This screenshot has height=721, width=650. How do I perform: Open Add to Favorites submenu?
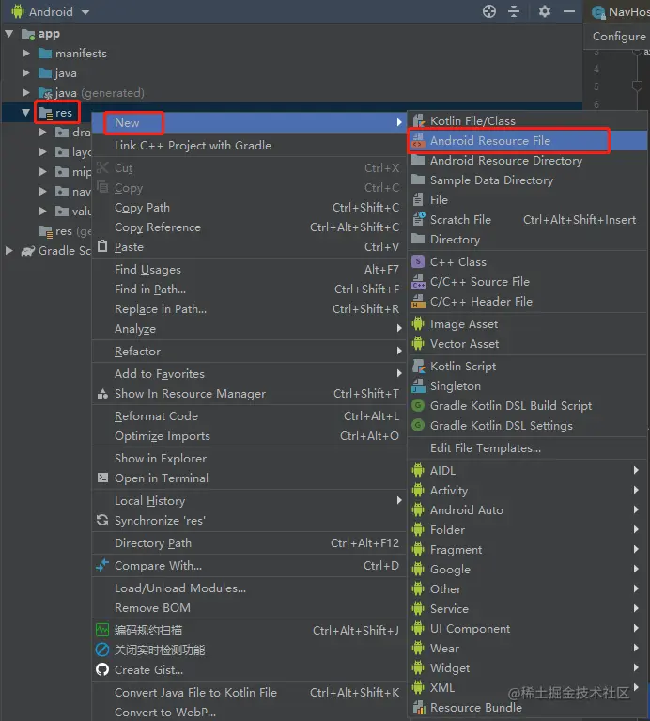(x=249, y=374)
